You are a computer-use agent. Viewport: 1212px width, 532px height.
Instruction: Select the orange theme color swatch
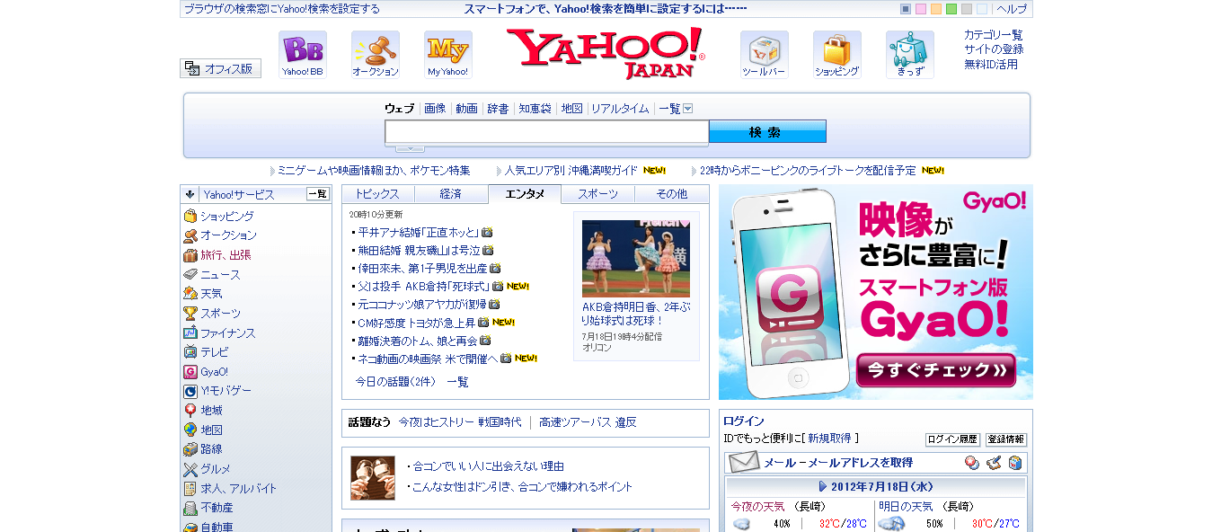[936, 9]
